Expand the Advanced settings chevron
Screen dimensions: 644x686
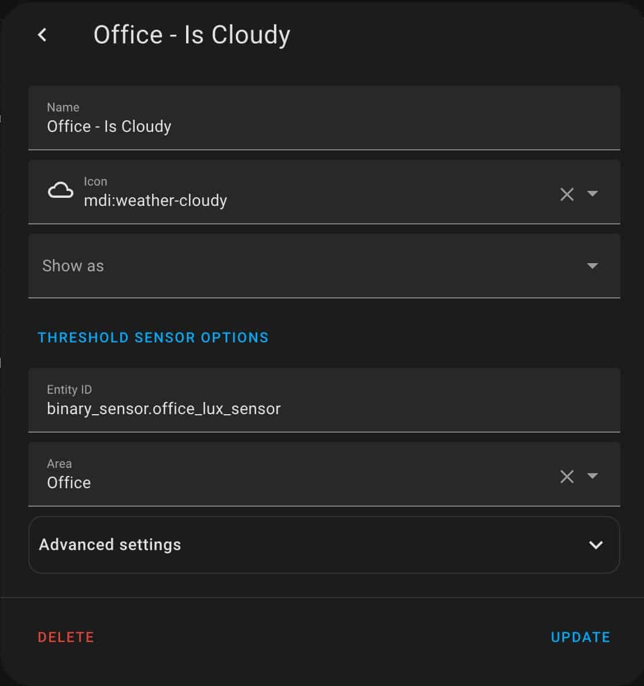tap(595, 545)
